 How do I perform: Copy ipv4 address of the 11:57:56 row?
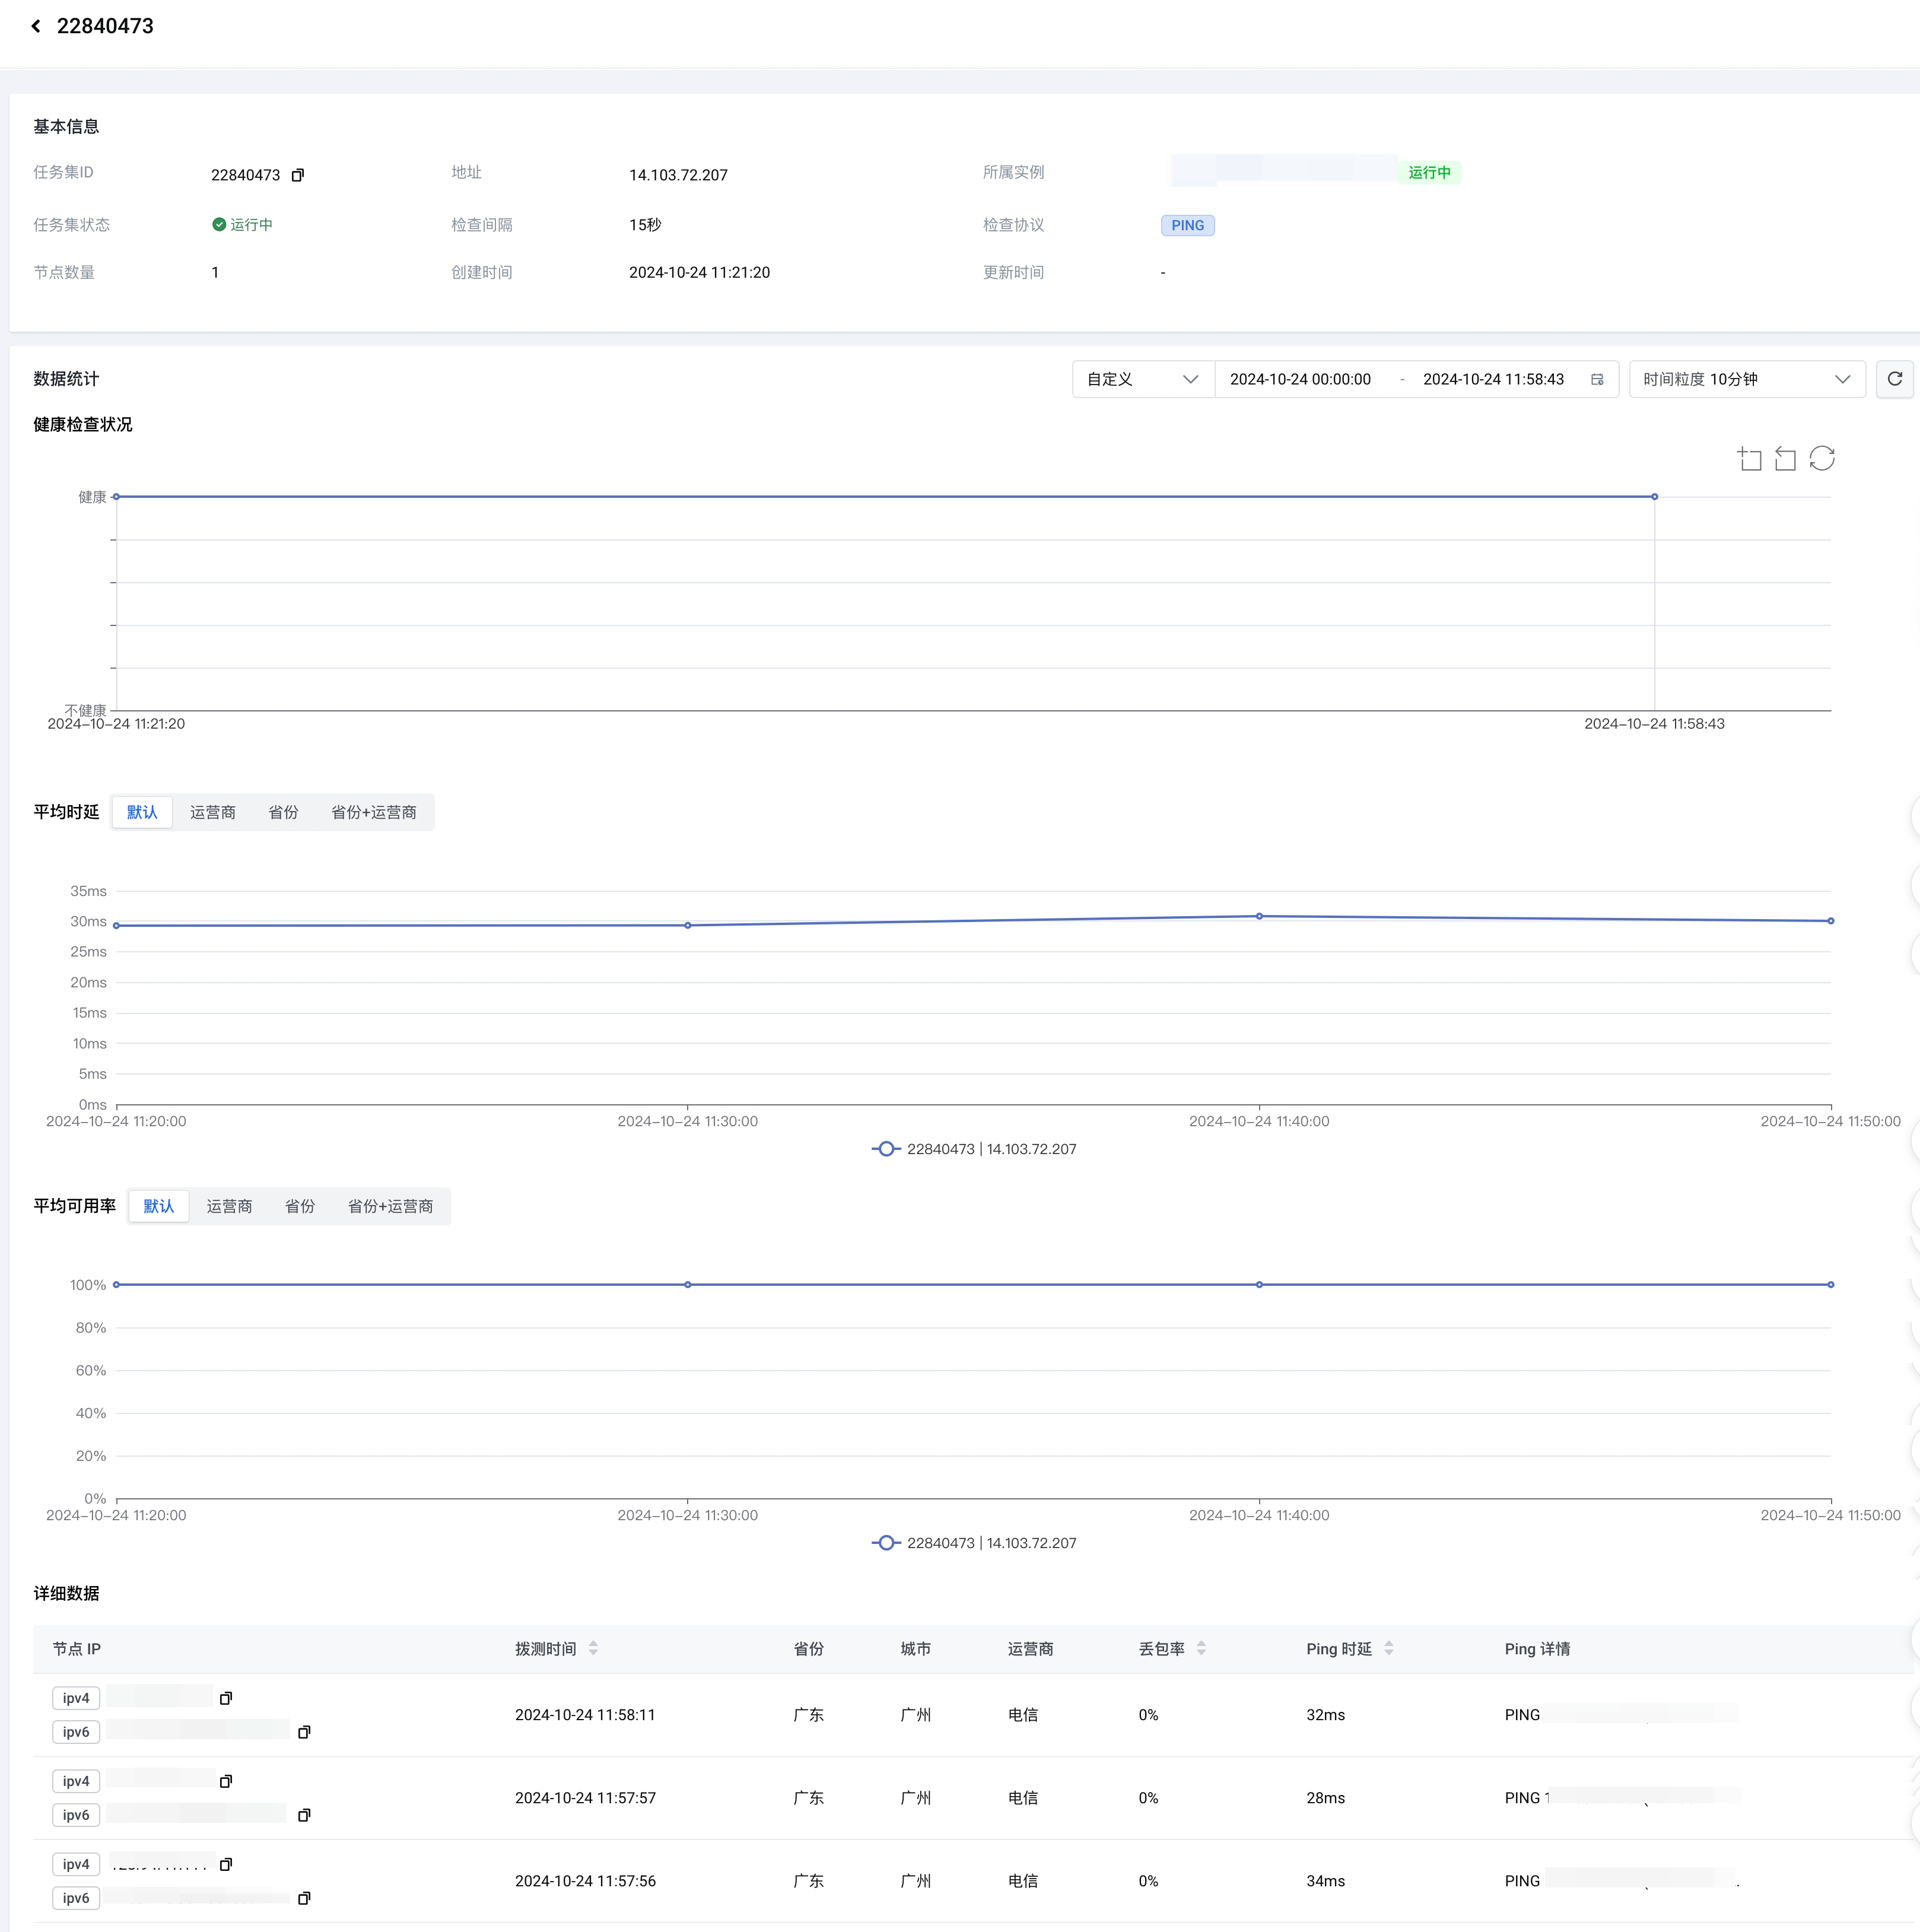(x=226, y=1864)
